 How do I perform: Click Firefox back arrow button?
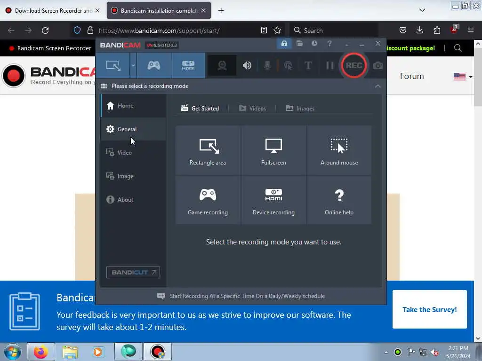[x=11, y=31]
